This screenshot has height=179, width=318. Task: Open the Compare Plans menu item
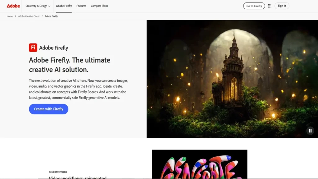tap(99, 6)
